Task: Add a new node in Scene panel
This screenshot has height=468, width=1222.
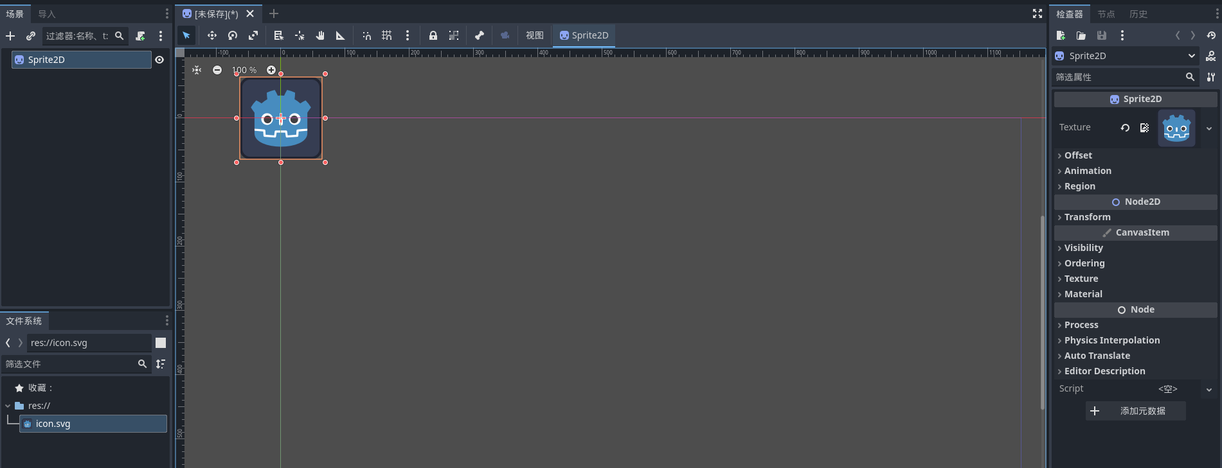Action: click(x=10, y=36)
